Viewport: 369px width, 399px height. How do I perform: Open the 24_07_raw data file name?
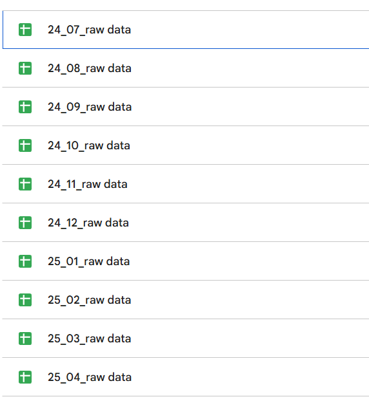89,30
